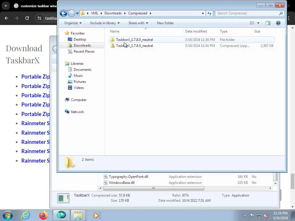Image resolution: width=295 pixels, height=221 pixels.
Task: Select Network in navigation pane
Action: tap(77, 112)
